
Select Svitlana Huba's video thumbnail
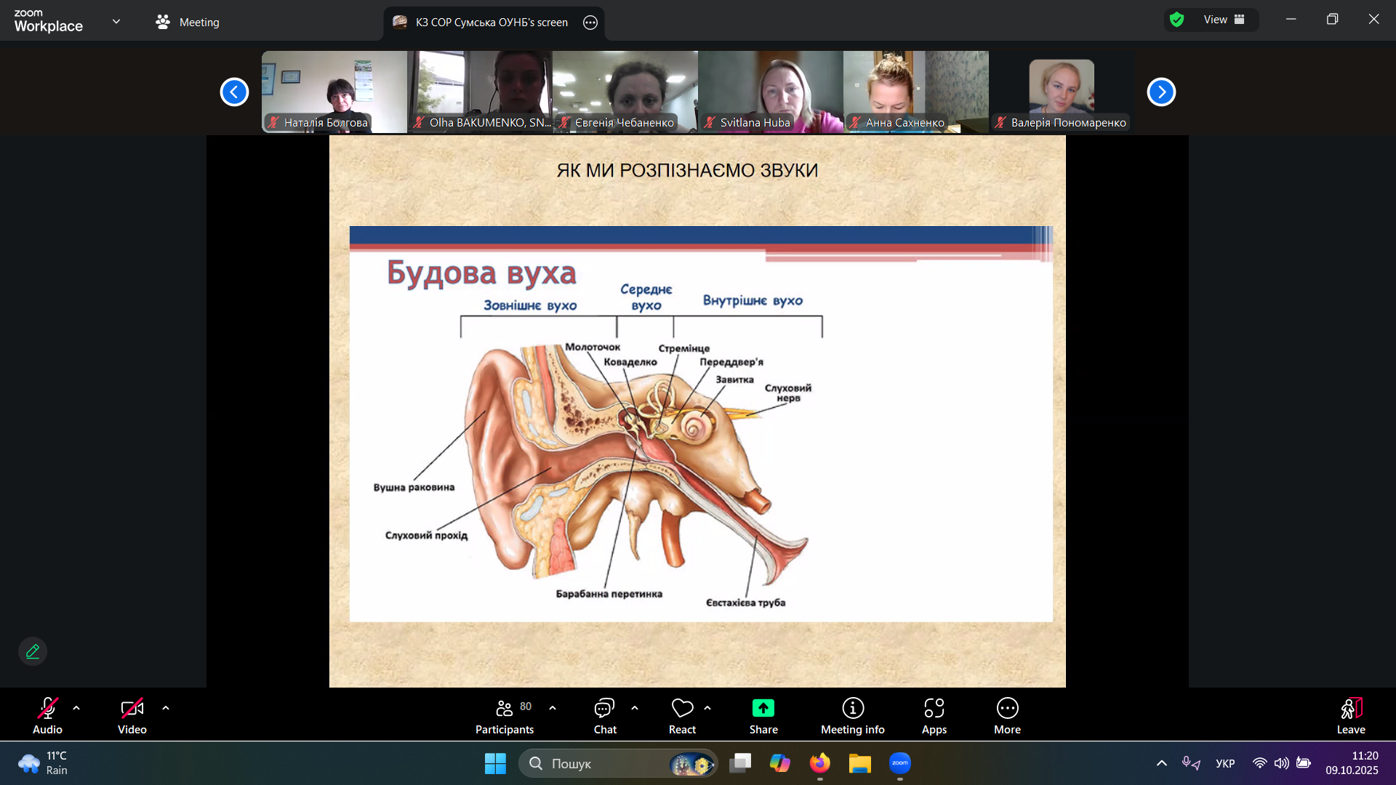(770, 92)
